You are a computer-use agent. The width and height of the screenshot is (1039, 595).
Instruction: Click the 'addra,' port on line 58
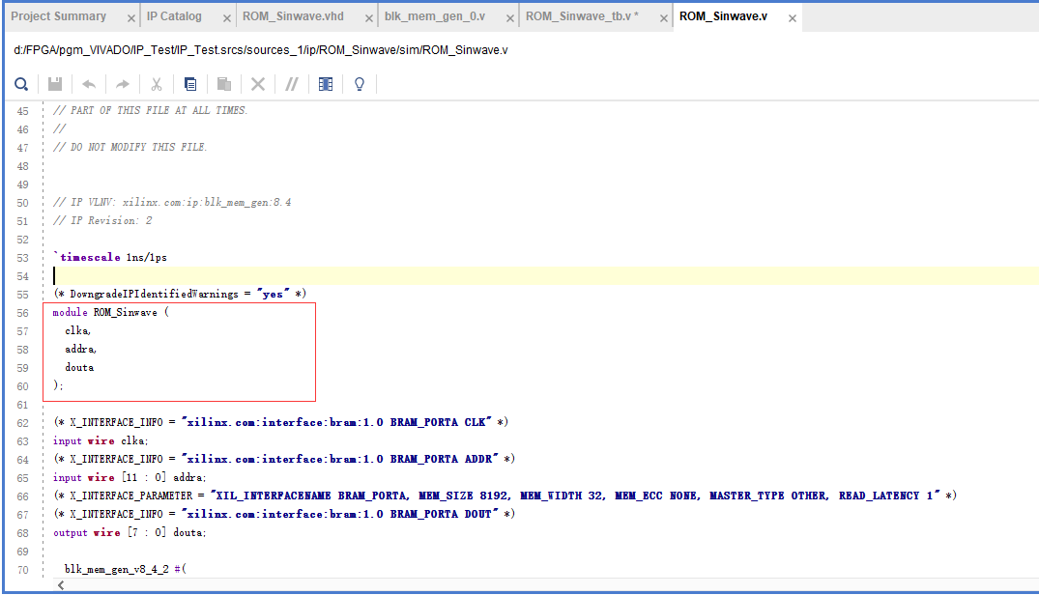point(80,350)
